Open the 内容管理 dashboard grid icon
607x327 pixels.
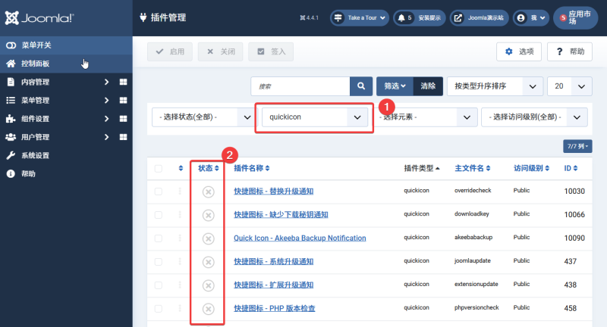click(x=123, y=82)
